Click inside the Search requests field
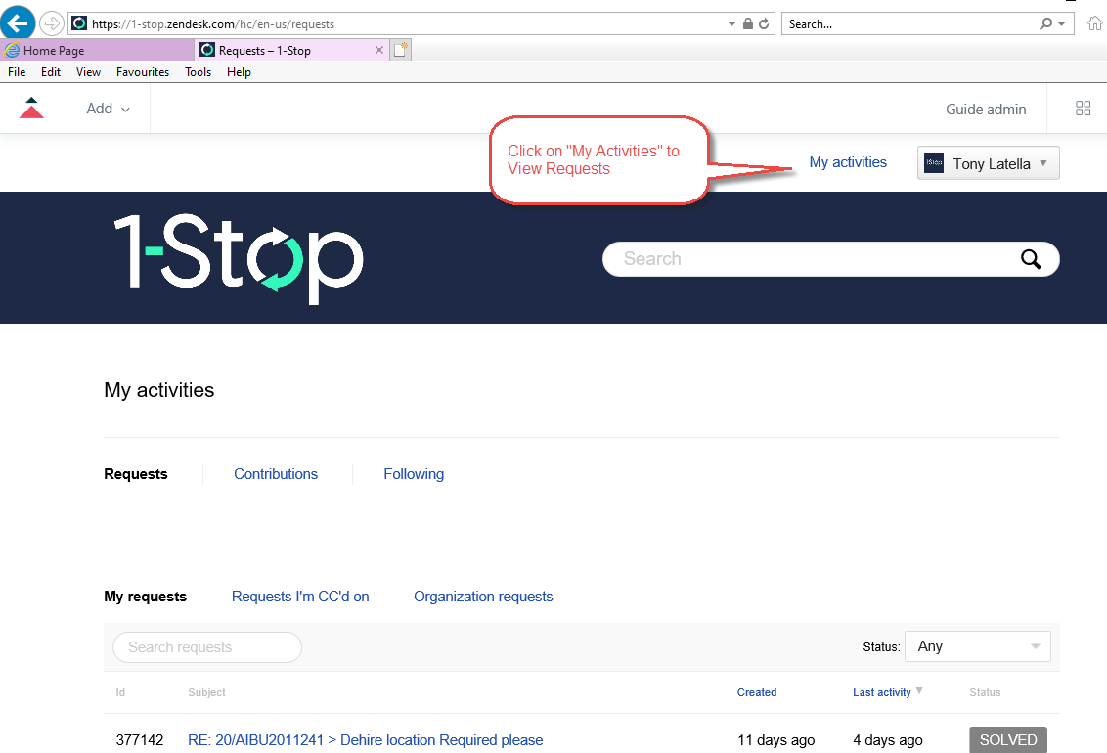This screenshot has width=1107, height=753. coord(206,647)
